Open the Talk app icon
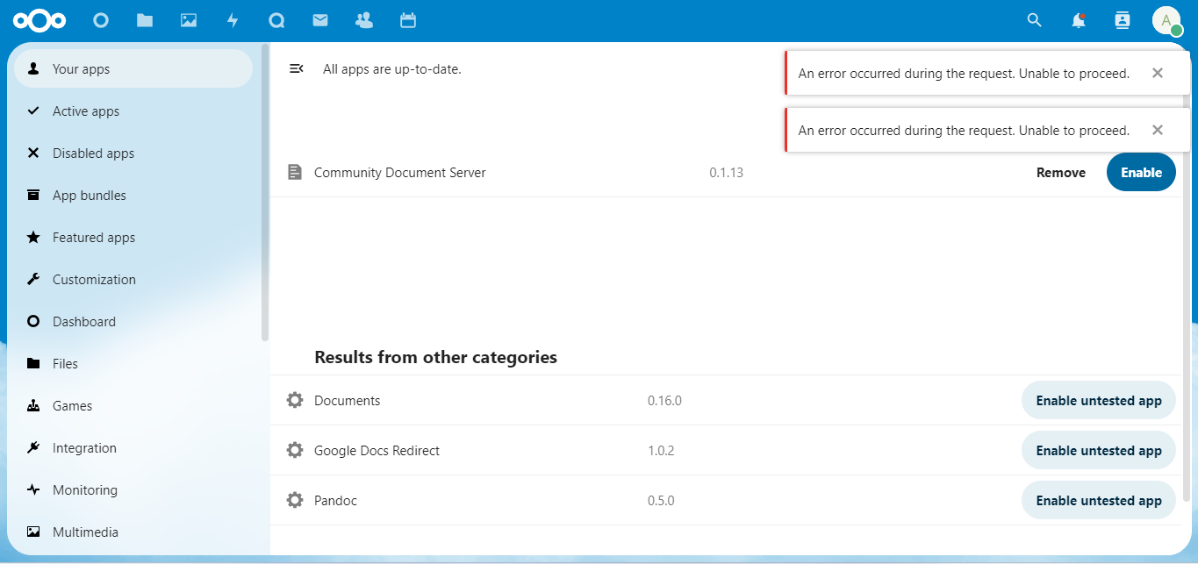The image size is (1198, 564). [x=276, y=20]
